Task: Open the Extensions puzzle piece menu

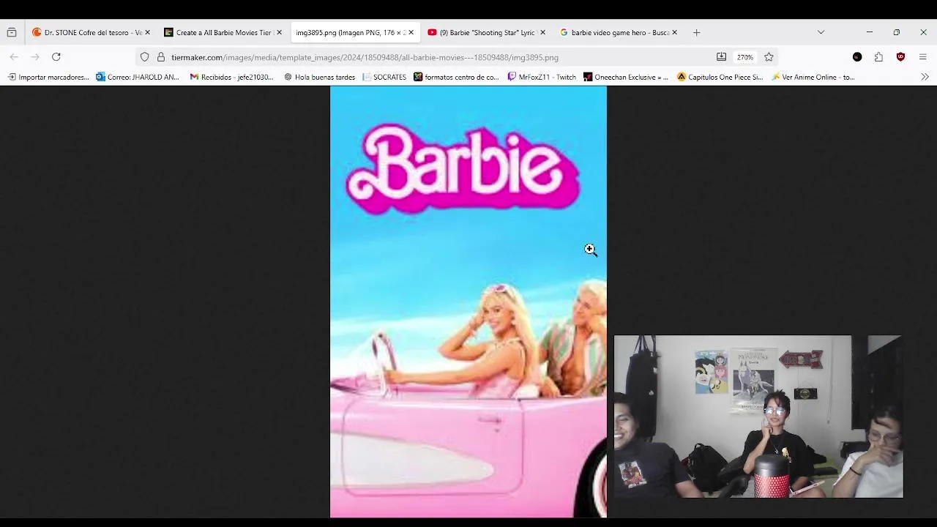Action: [x=878, y=57]
